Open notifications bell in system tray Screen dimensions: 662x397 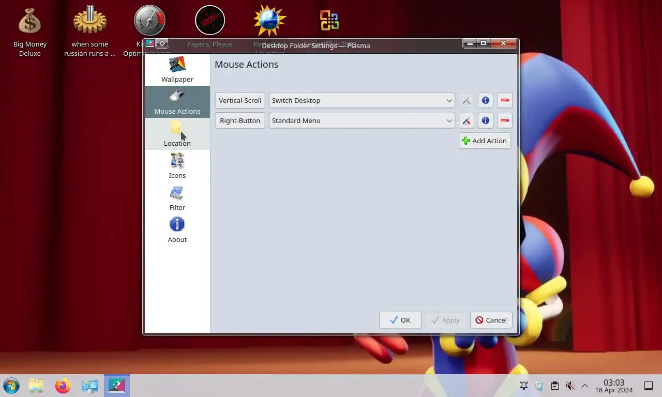[x=524, y=386]
